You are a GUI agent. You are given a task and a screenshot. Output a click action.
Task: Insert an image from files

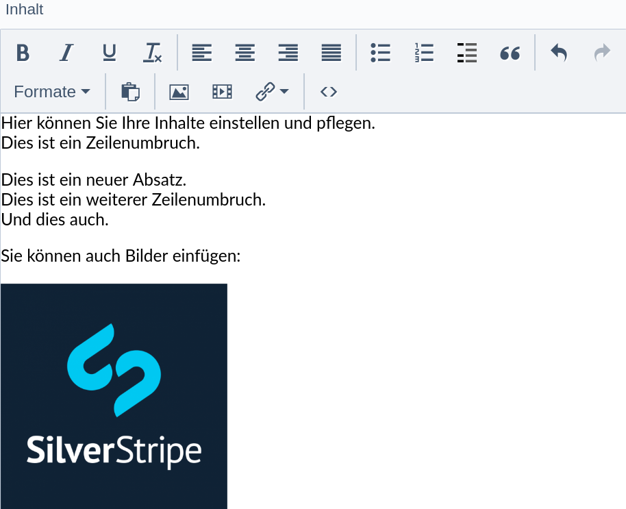coord(179,92)
